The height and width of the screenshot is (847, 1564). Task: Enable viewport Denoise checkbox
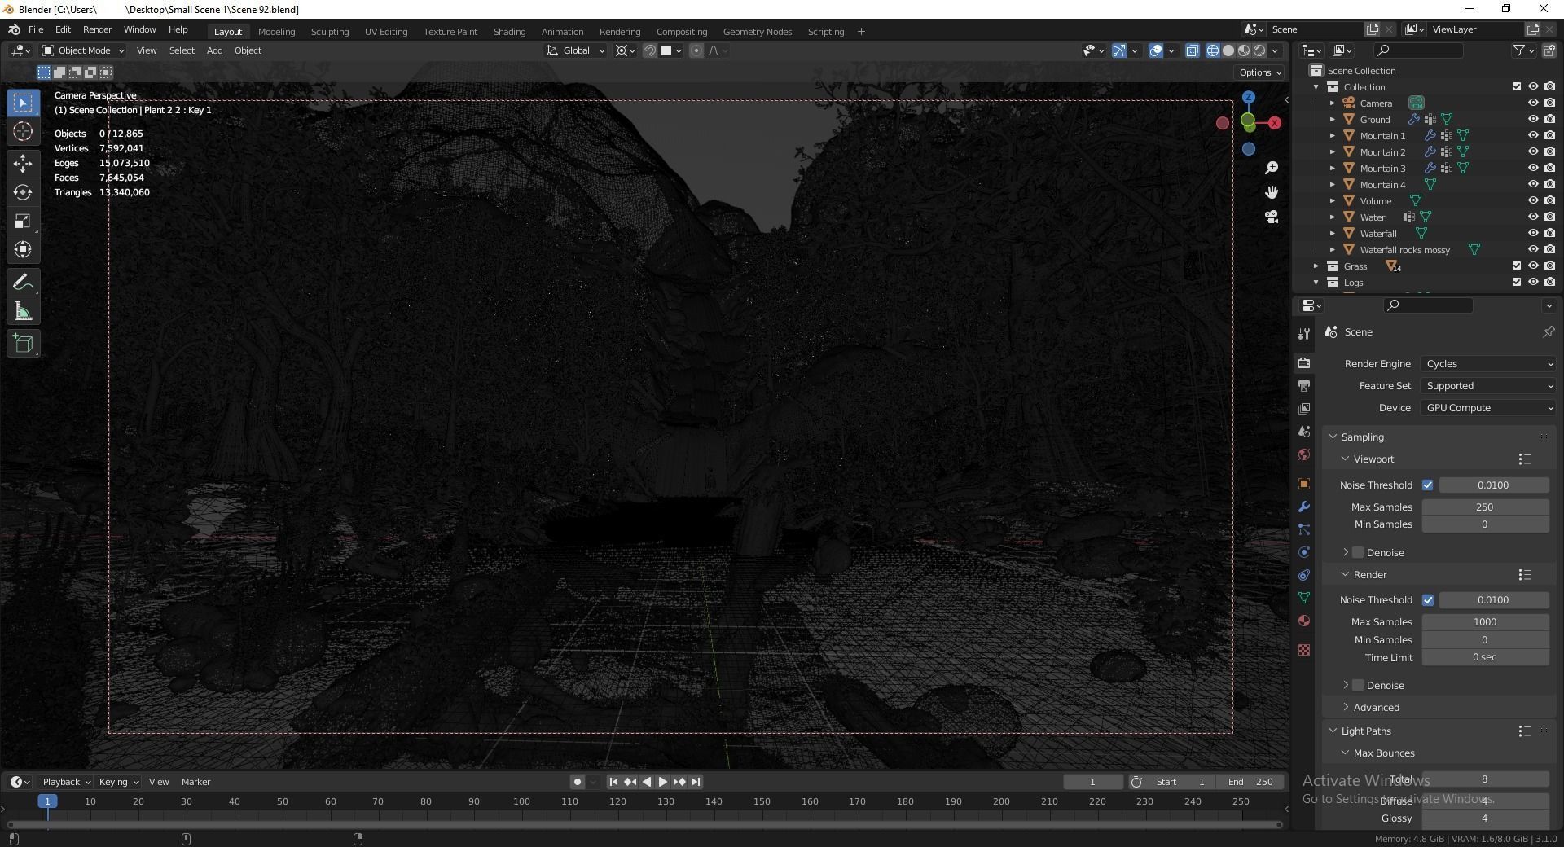click(1358, 553)
